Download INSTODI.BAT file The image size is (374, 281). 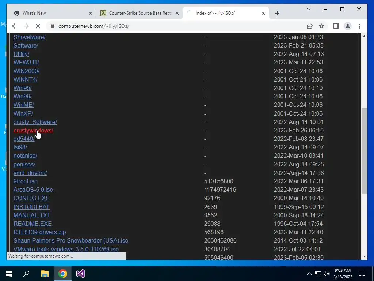32,207
